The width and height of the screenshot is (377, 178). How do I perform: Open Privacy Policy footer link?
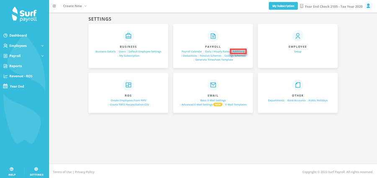[x=85, y=172]
